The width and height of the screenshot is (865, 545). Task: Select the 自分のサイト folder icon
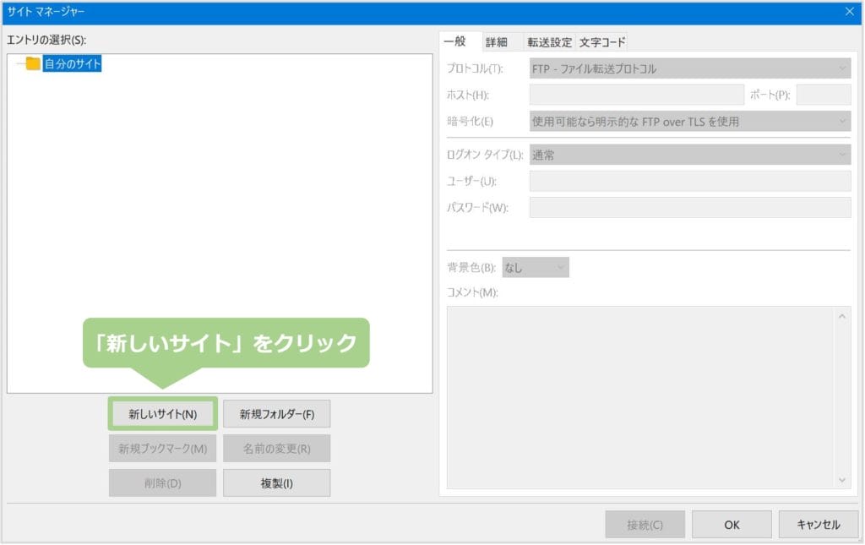pos(32,62)
